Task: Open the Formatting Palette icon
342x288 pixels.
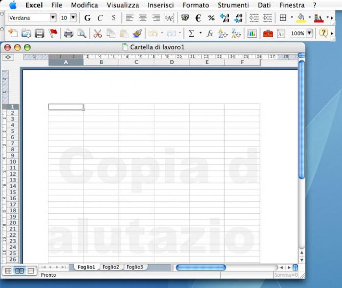Action: pyautogui.click(x=281, y=34)
